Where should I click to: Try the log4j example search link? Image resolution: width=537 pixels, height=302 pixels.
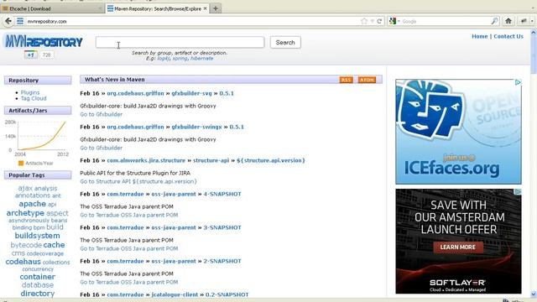[164, 59]
